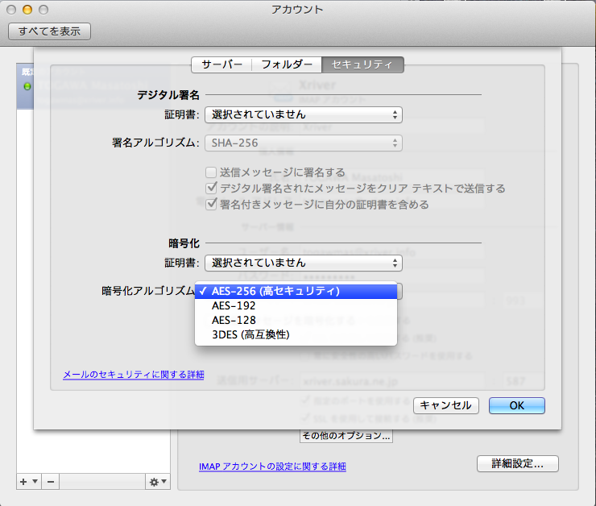Toggle send signed messages as clear text
This screenshot has height=506, width=596.
(211, 189)
